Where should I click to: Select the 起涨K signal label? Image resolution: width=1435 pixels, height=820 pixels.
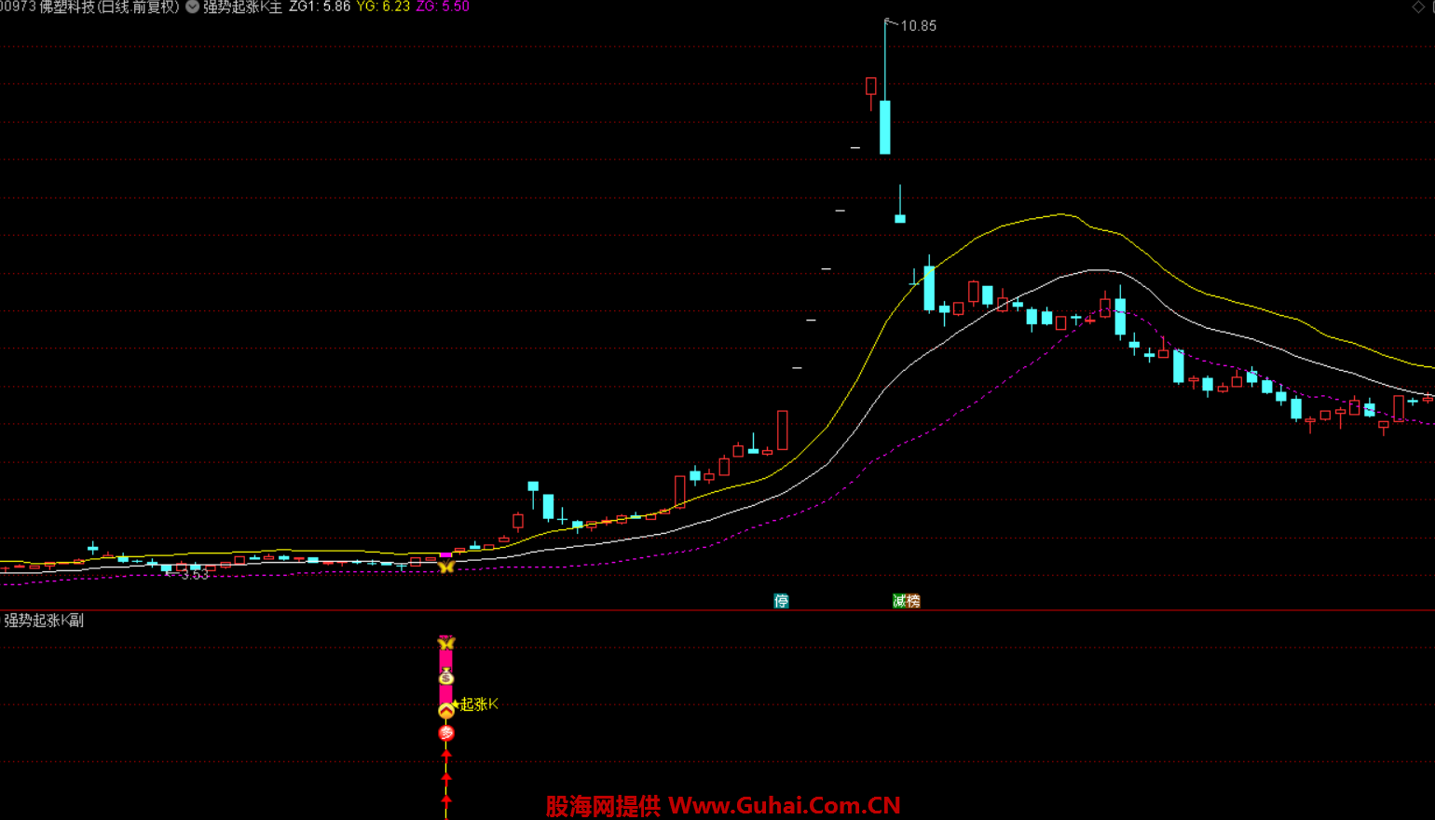click(x=479, y=704)
